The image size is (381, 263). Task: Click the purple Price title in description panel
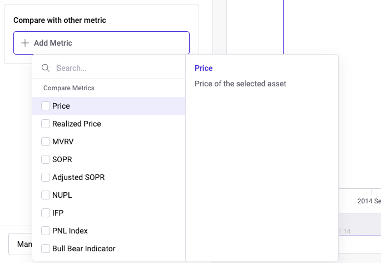[204, 68]
